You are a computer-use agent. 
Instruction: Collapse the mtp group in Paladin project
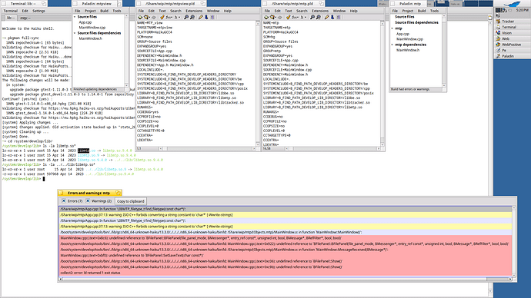click(x=392, y=28)
